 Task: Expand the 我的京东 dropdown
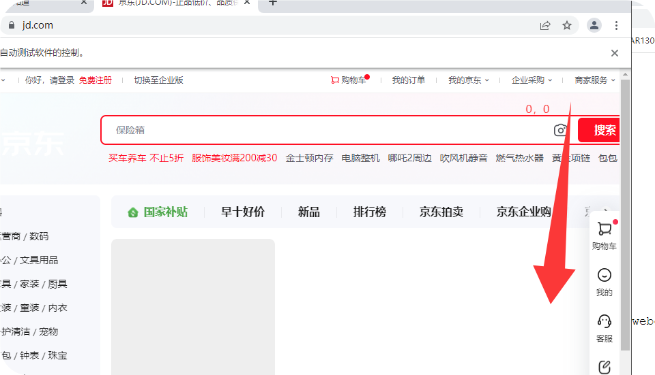coord(468,80)
